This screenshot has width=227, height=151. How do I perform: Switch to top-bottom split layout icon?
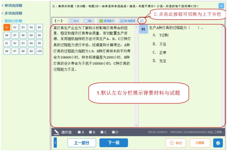(142, 21)
